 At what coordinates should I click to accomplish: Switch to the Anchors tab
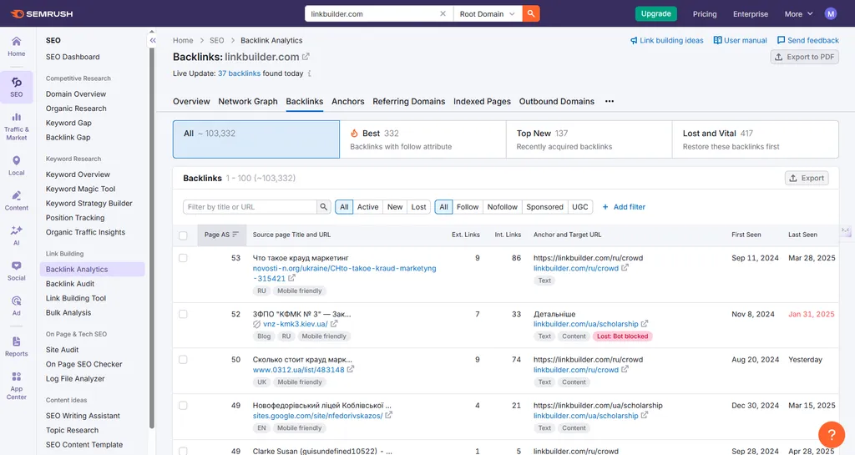click(348, 101)
